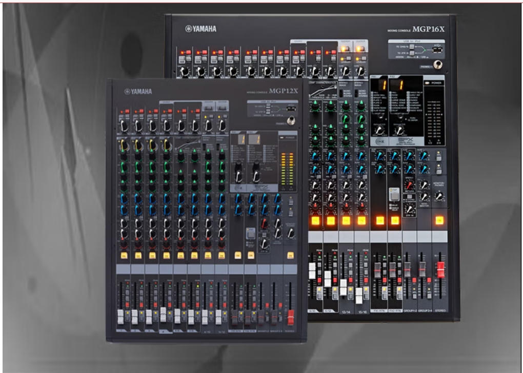Click the 13/14 channel label on MGP16X
This screenshot has width=523, height=373.
[346, 312]
